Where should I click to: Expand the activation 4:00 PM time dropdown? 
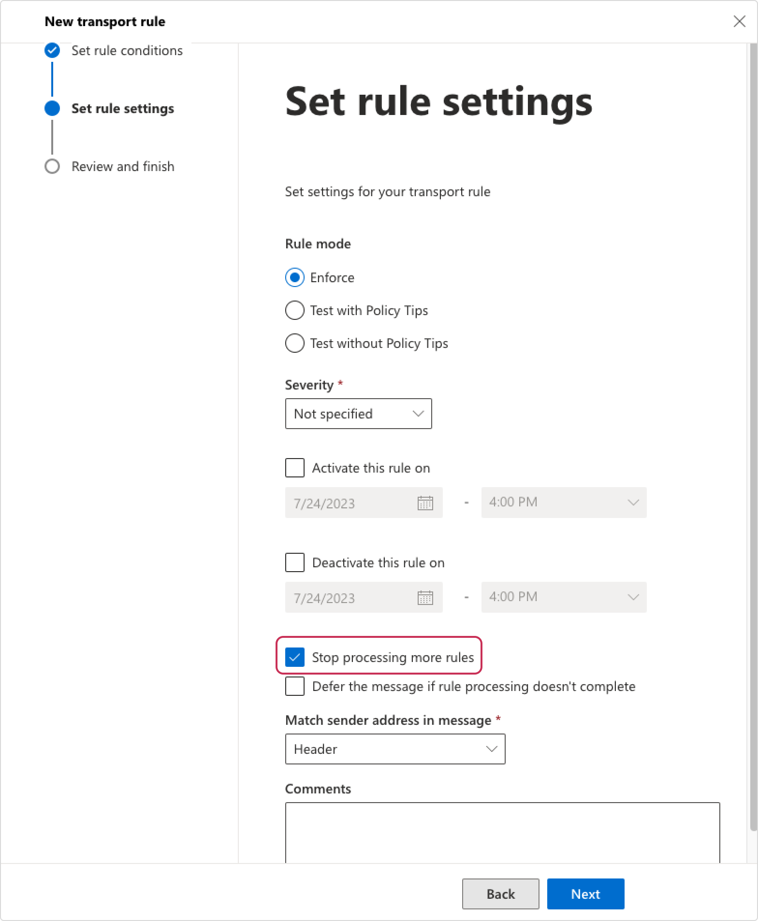(x=564, y=503)
